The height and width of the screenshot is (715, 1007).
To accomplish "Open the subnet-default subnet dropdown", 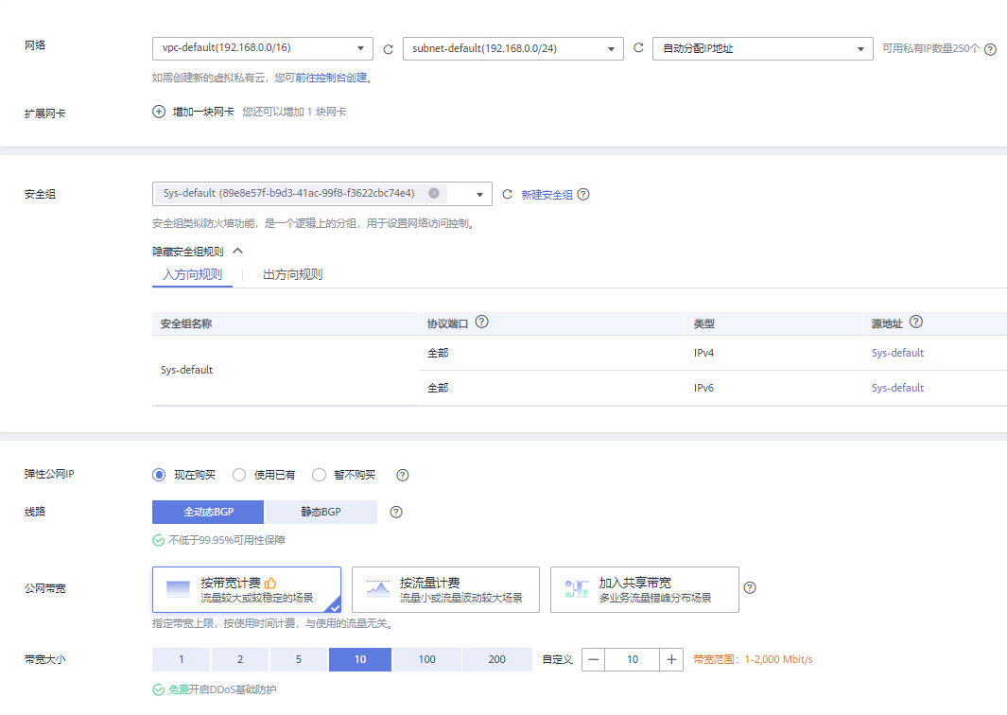I will [513, 49].
